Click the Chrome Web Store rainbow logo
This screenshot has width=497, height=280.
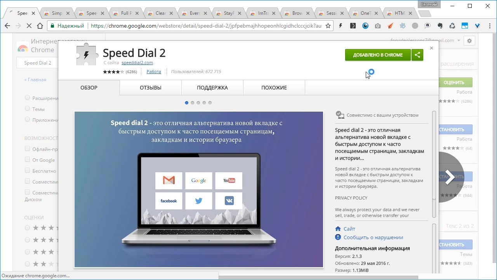point(23,48)
